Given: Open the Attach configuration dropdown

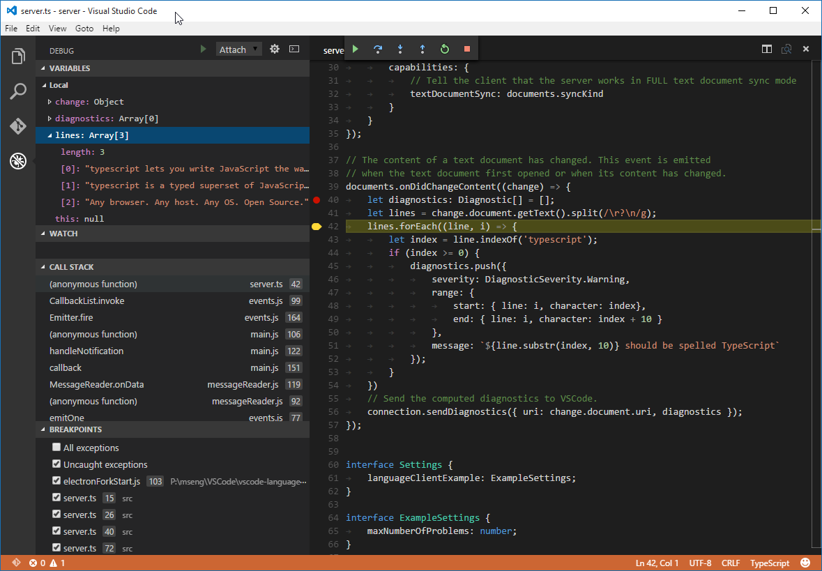Looking at the screenshot, I should [x=238, y=50].
